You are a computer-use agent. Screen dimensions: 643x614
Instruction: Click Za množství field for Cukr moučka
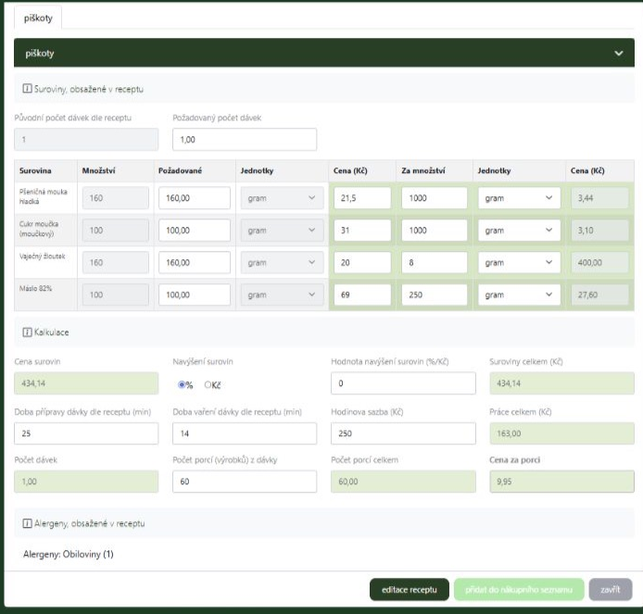[x=435, y=231]
